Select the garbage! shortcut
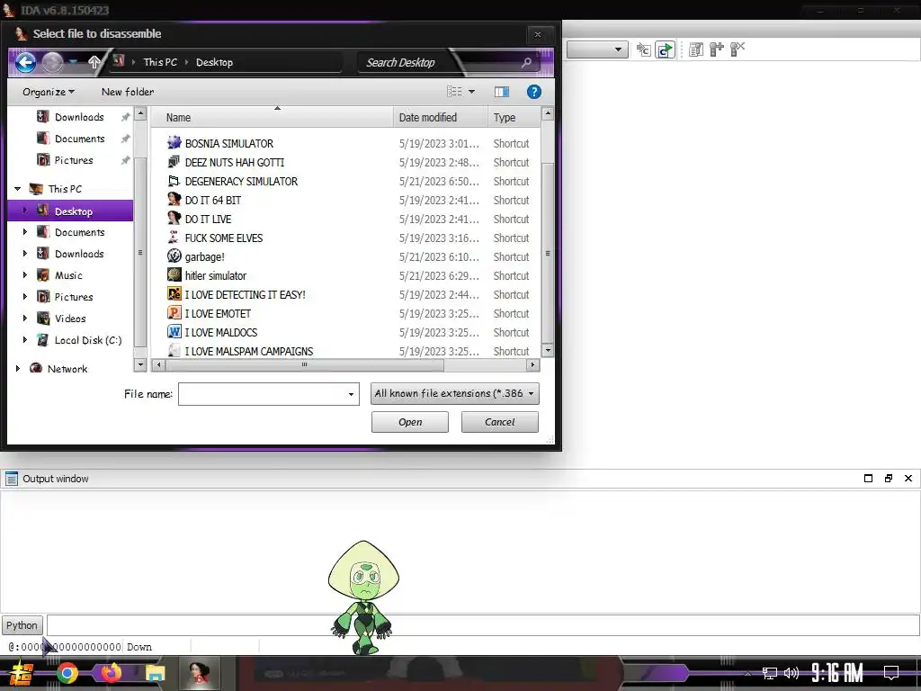The height and width of the screenshot is (691, 921). click(204, 256)
